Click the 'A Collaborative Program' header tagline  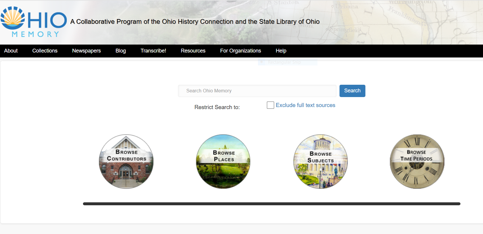(x=195, y=22)
